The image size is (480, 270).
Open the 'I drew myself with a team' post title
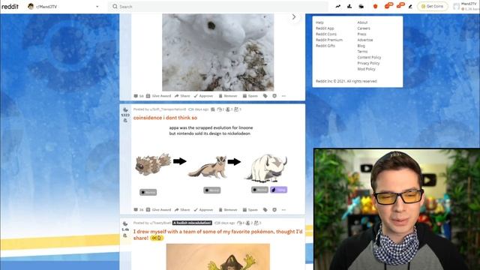217,235
